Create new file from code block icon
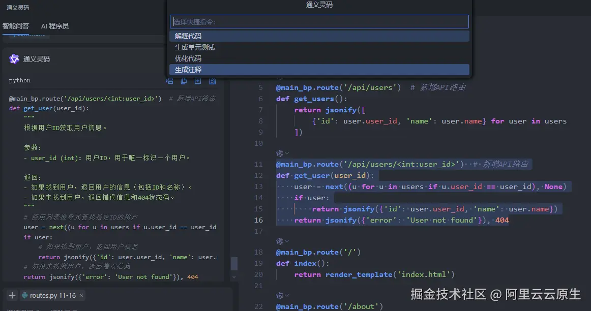The height and width of the screenshot is (311, 591). [198, 81]
